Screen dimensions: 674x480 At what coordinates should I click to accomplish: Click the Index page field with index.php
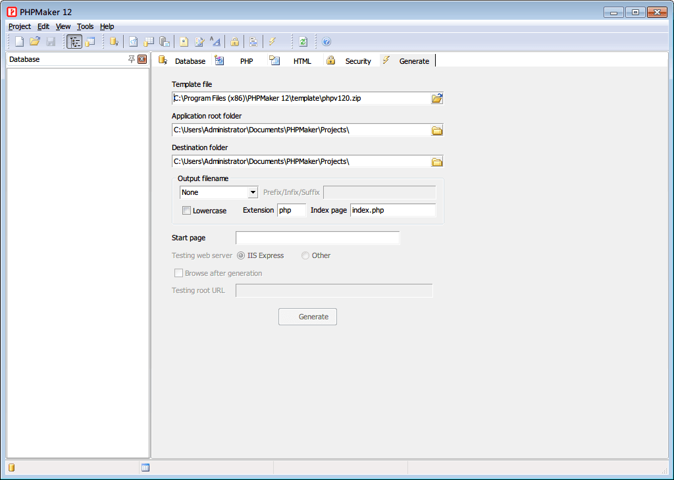pyautogui.click(x=393, y=210)
